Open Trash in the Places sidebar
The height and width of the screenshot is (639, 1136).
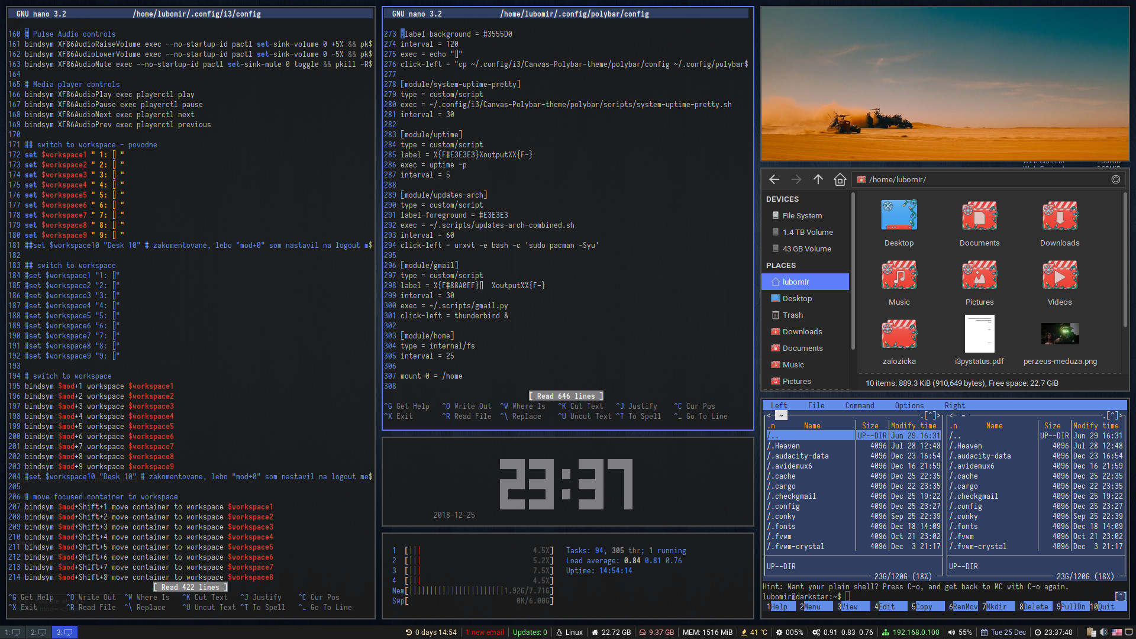pyautogui.click(x=805, y=315)
